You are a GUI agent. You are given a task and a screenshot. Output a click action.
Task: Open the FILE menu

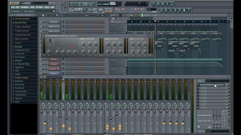click(13, 7)
